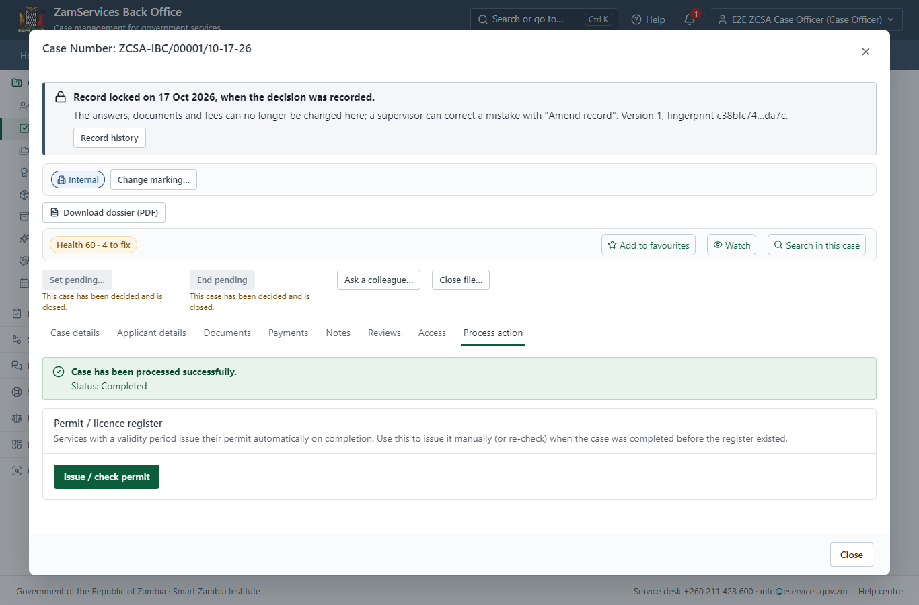Switch to the Case details tab
The image size is (919, 605).
click(x=75, y=333)
